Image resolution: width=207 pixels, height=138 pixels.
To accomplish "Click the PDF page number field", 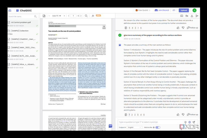I will click(73, 16).
